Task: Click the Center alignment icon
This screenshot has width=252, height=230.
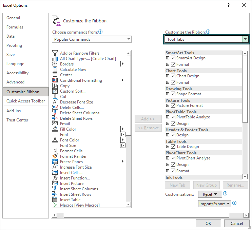Action: pyautogui.click(x=55, y=75)
